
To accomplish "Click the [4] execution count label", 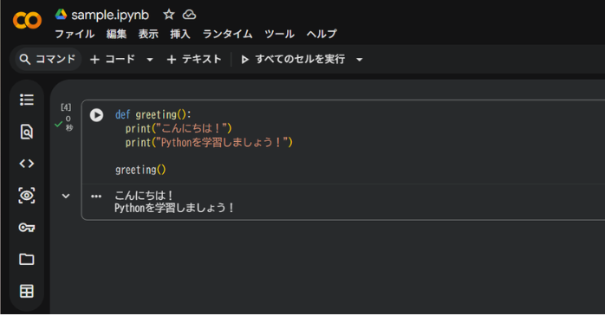I will coord(66,107).
